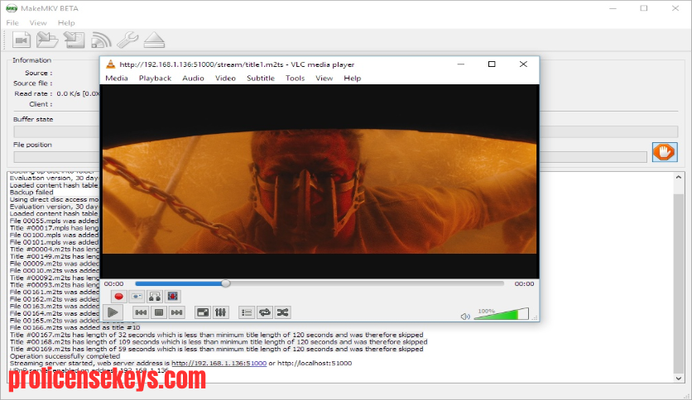Show VLC extended settings equalizer
The height and width of the screenshot is (400, 692).
coord(220,312)
